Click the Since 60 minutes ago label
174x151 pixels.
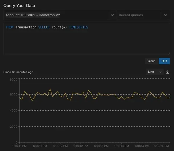coord(18,72)
